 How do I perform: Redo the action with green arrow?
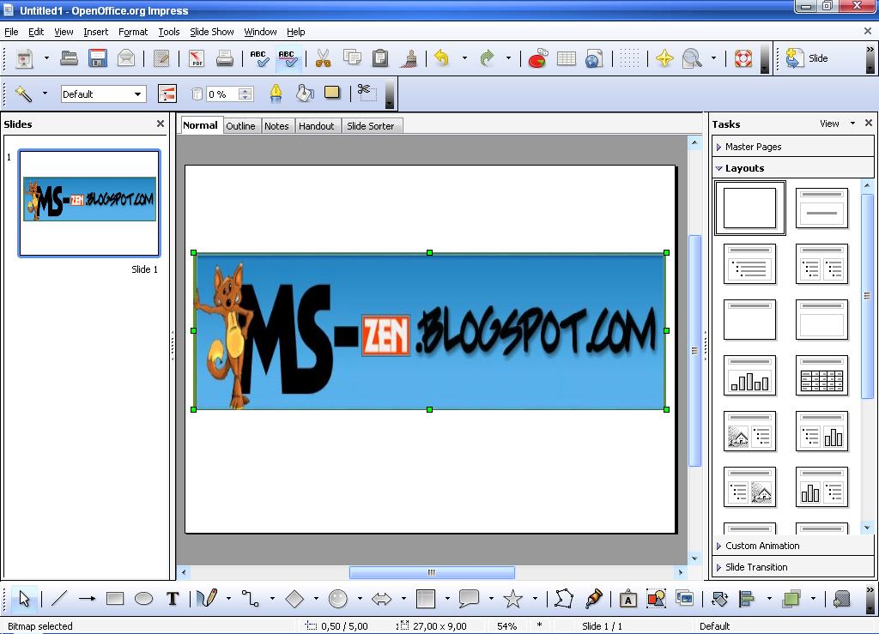(x=487, y=58)
